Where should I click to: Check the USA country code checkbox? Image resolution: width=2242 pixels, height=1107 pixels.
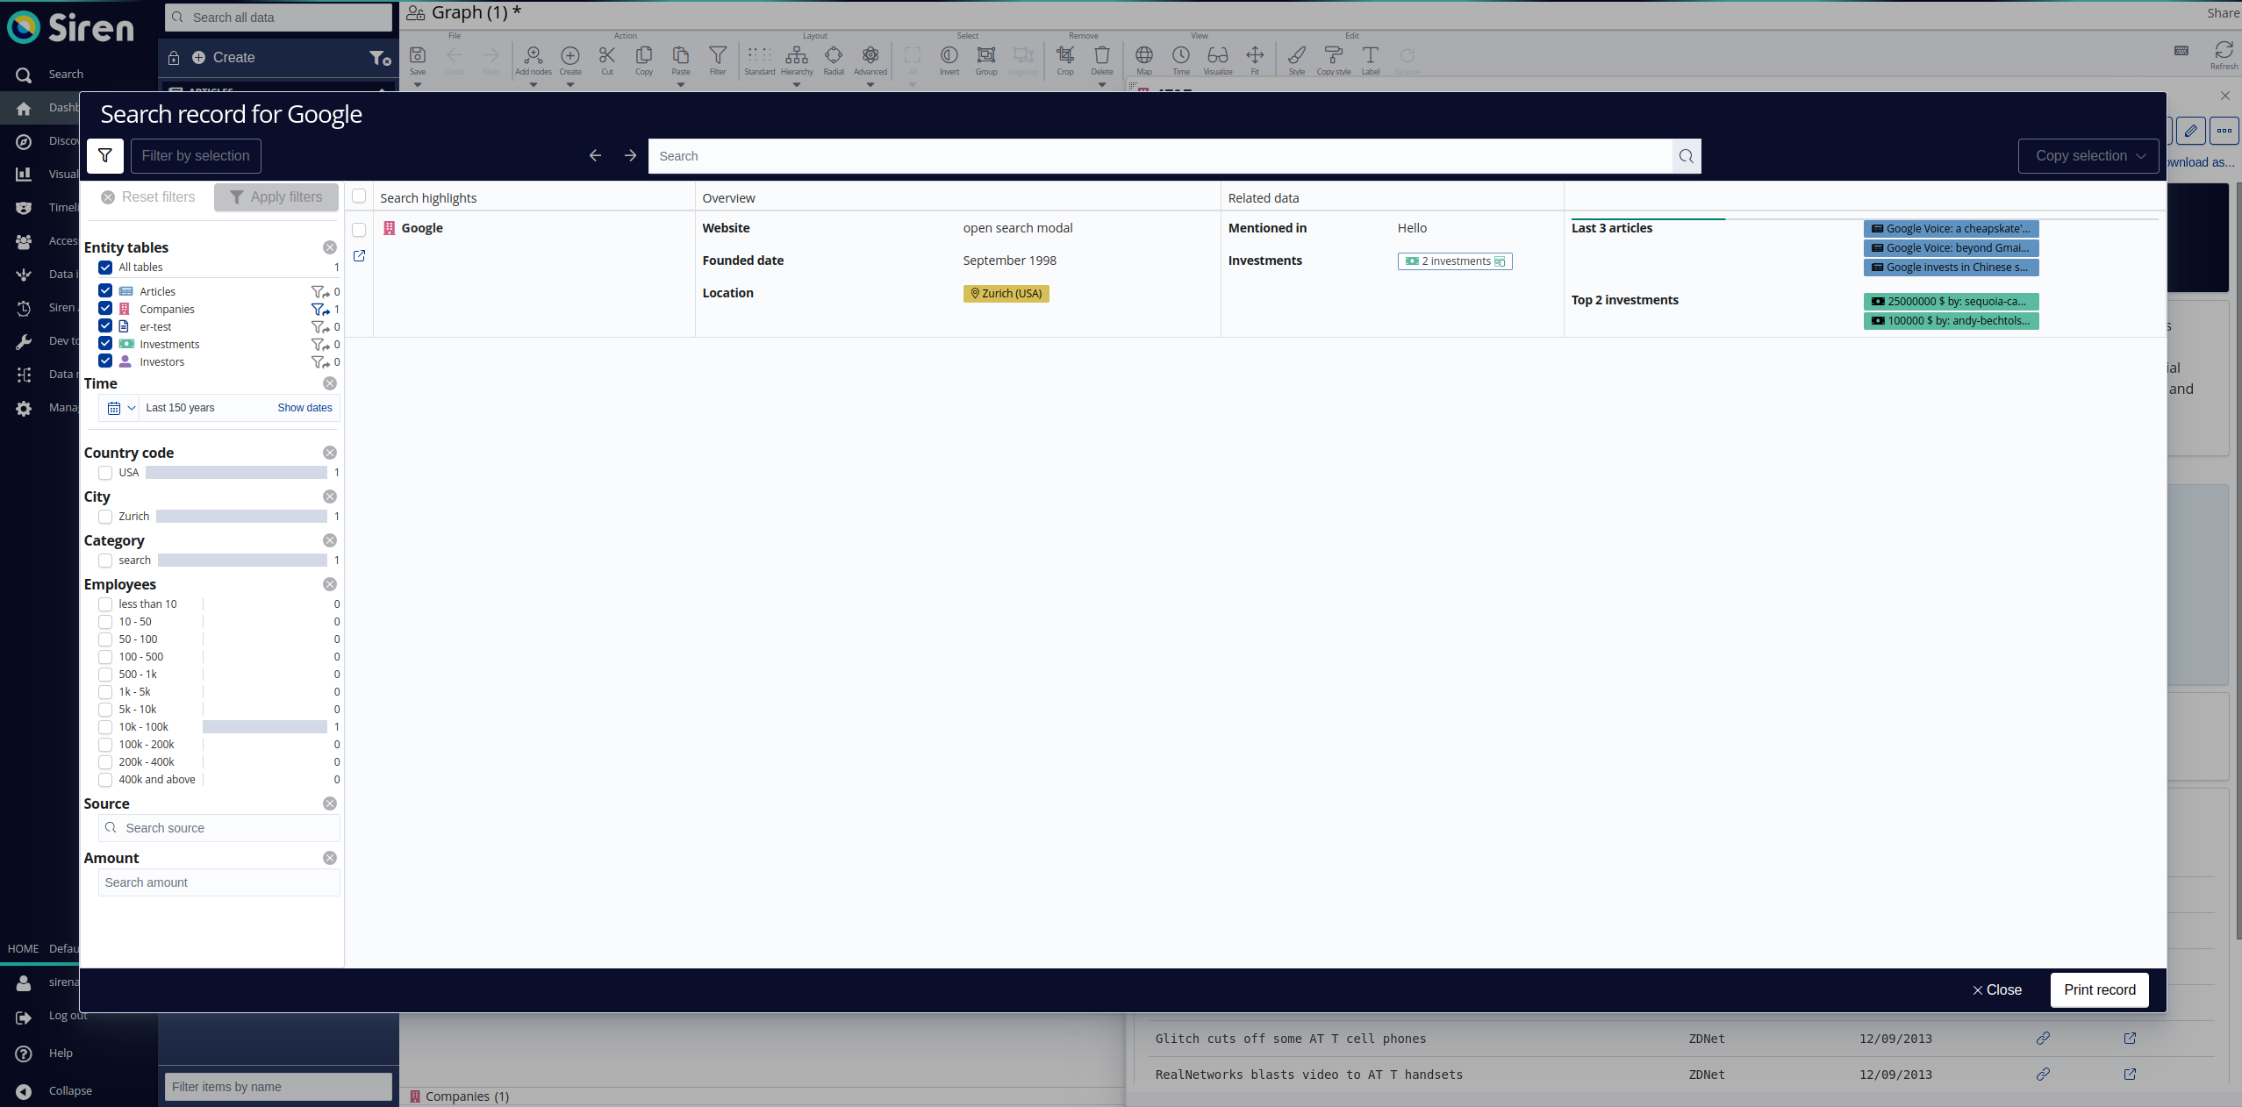pos(105,473)
